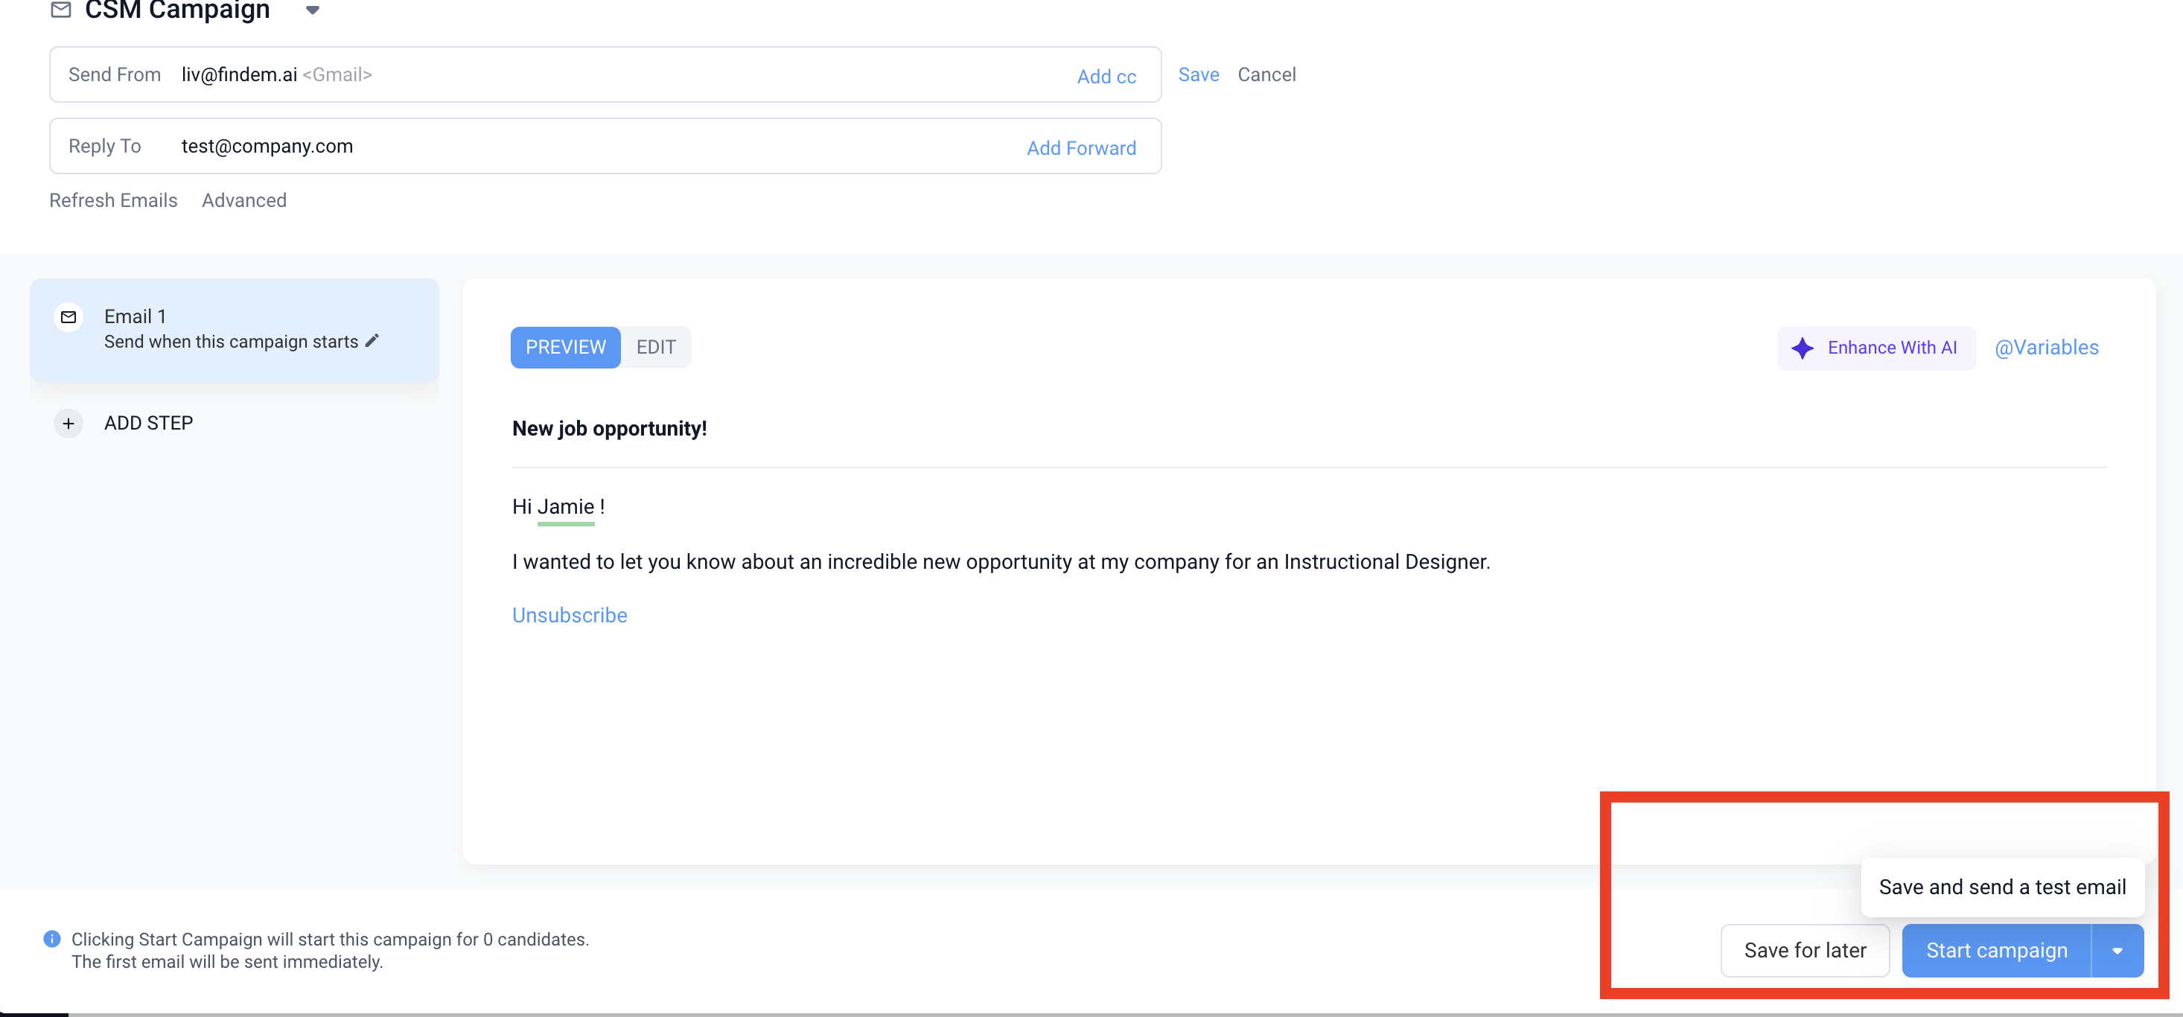Switch to the EDIT tab

pos(656,348)
